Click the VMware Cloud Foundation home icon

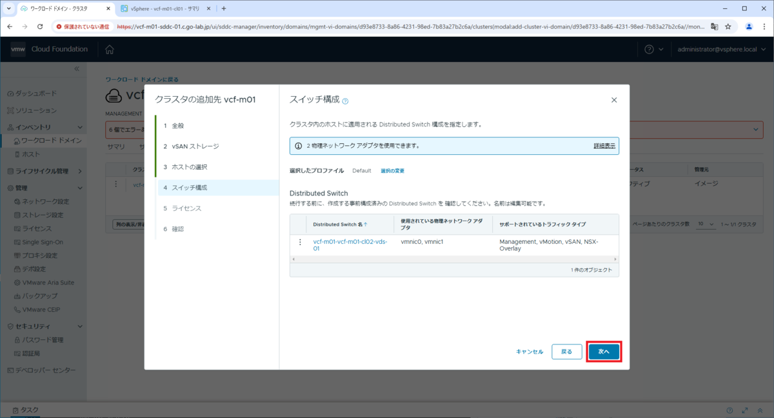coord(110,50)
